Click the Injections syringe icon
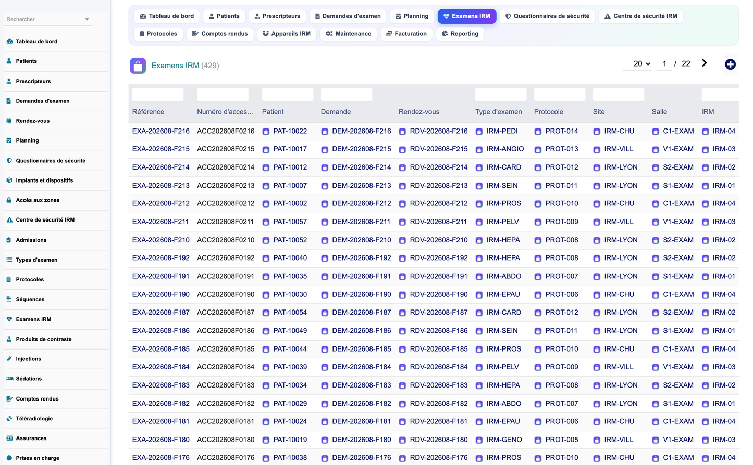 click(x=9, y=359)
